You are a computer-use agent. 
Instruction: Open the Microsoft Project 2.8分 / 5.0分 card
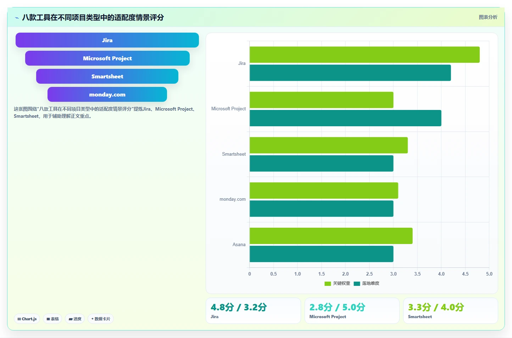click(x=352, y=311)
